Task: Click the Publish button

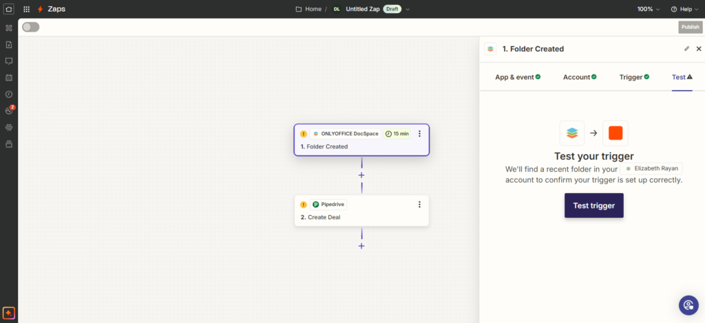Action: [x=691, y=27]
